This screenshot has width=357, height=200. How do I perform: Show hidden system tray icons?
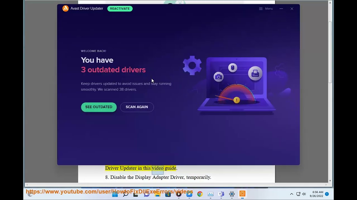(x=291, y=194)
